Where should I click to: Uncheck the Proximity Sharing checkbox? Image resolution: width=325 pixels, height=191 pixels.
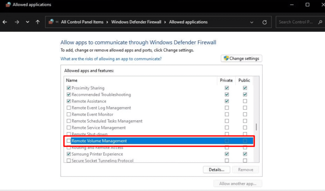click(x=69, y=88)
